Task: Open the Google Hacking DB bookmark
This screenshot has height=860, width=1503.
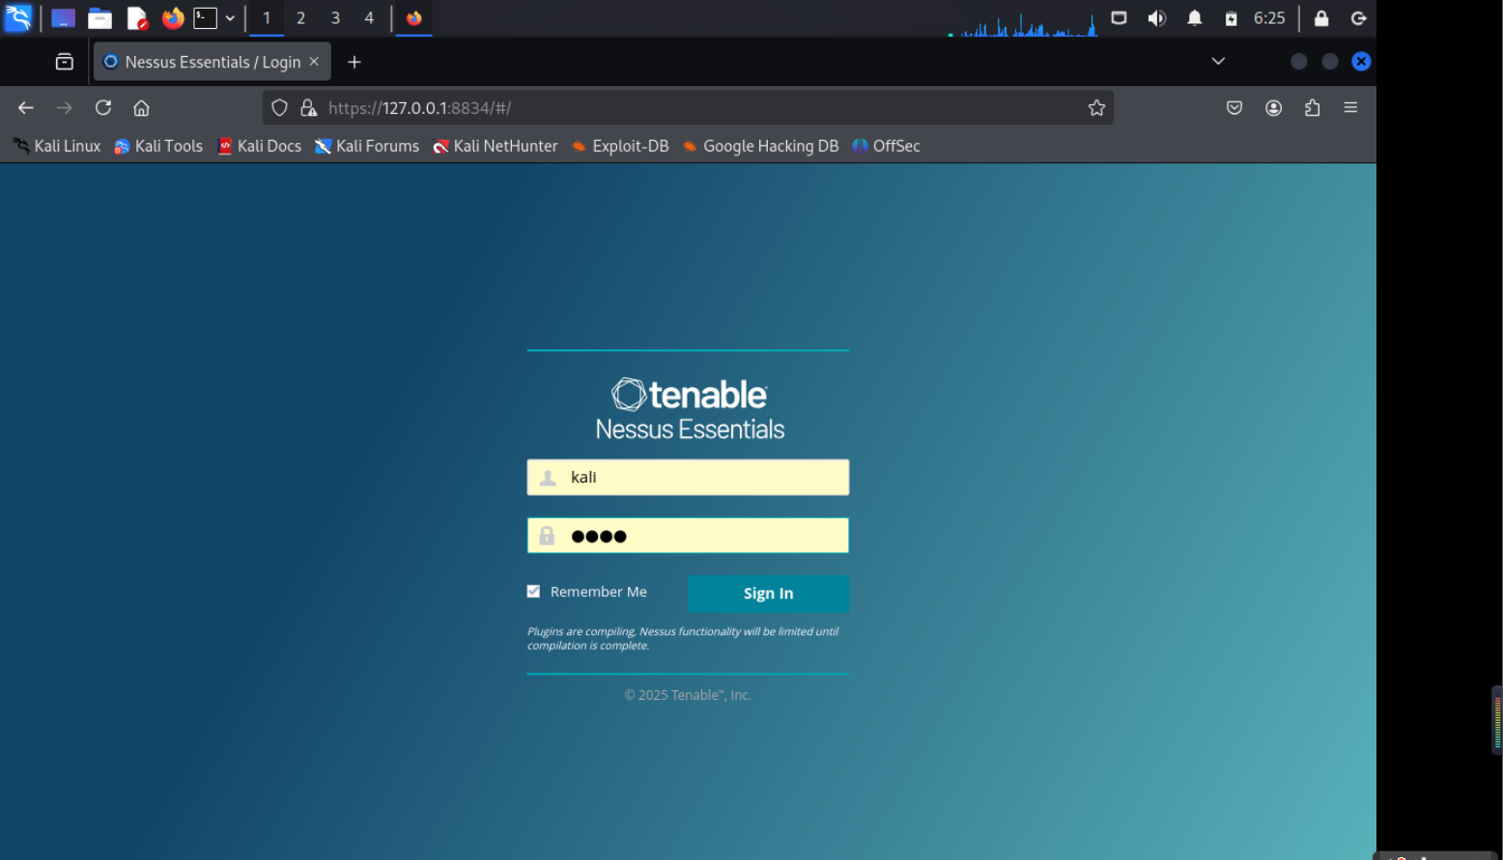Action: (x=760, y=146)
